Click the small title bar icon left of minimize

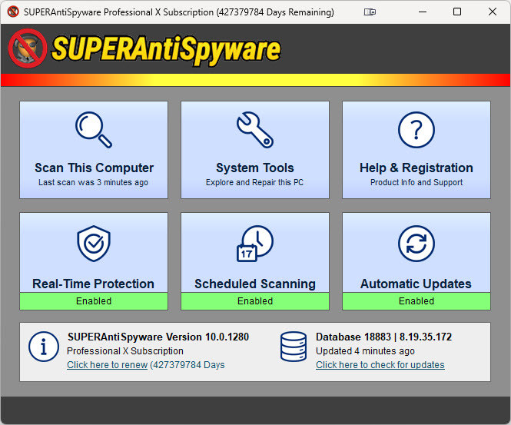pyautogui.click(x=370, y=12)
